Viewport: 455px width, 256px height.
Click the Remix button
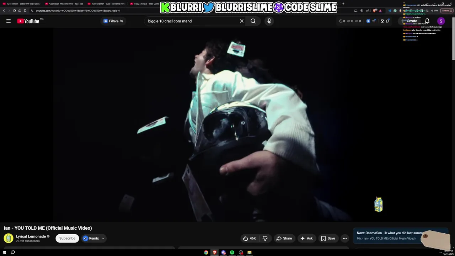click(91, 238)
